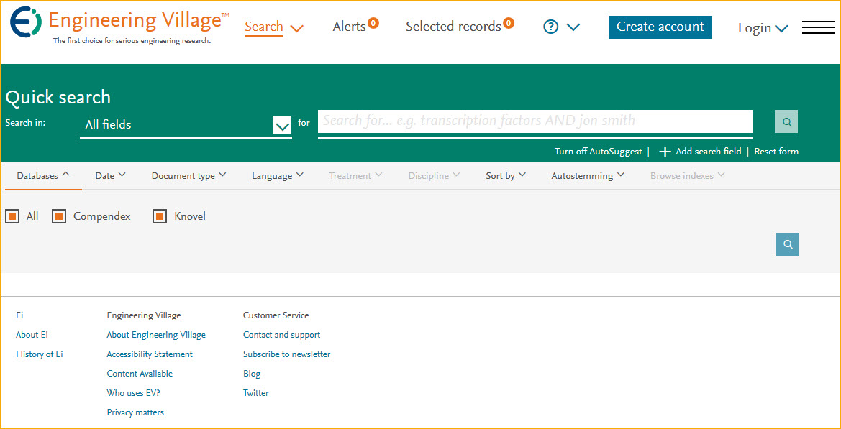Click into the Quick search text field
This screenshot has height=429, width=841.
(535, 121)
